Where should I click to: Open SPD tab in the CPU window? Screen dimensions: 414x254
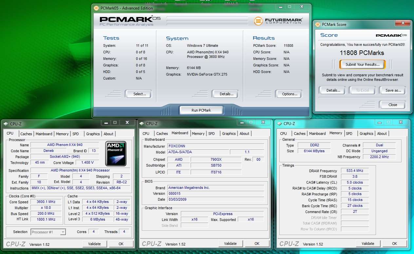pyautogui.click(x=76, y=134)
